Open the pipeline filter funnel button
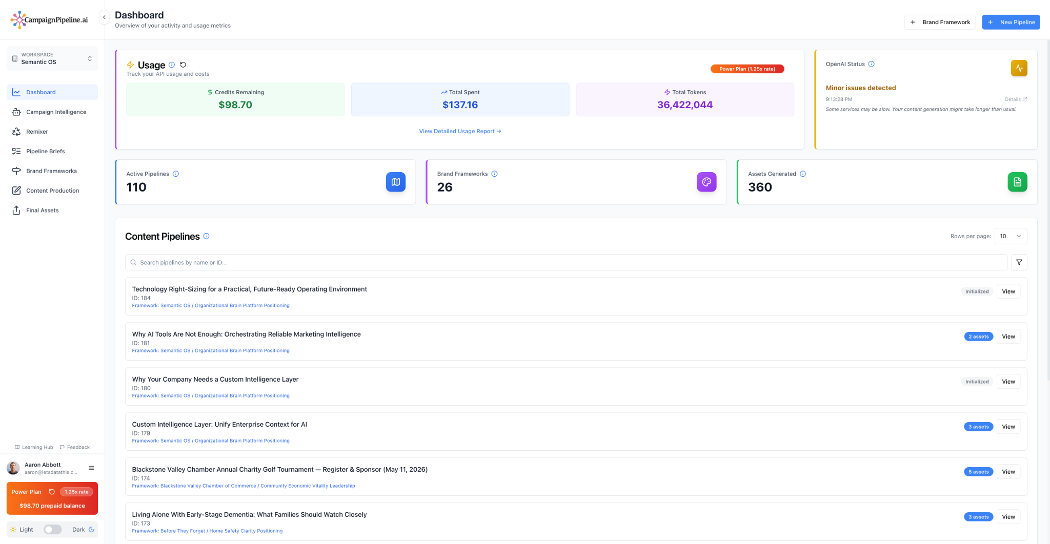The width and height of the screenshot is (1050, 544). pos(1019,262)
